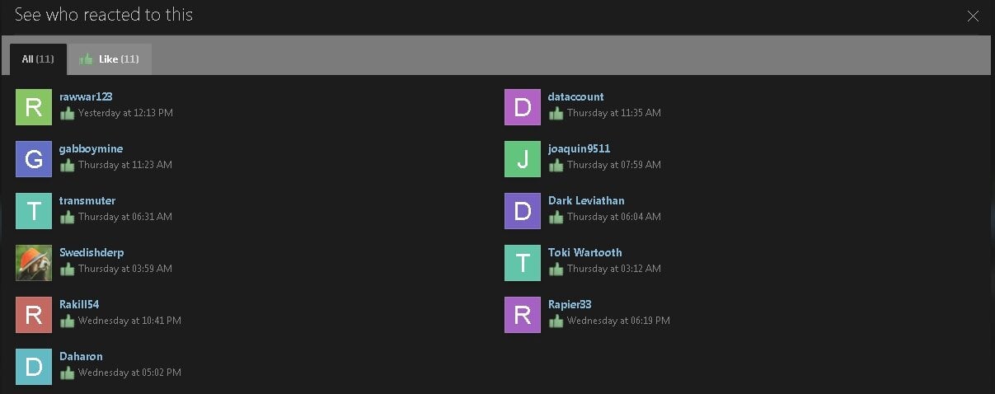Click like thumb icon under transmuter
This screenshot has height=394, width=995.
[x=67, y=217]
